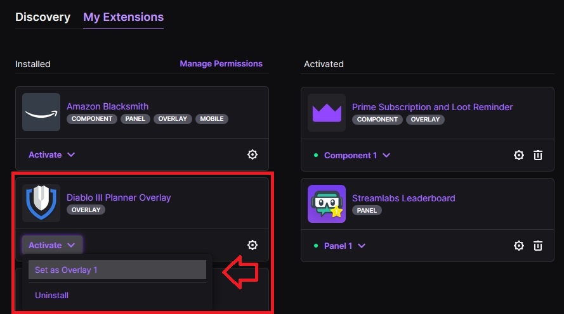
Task: Open Diablo III Planner Overlay settings gear
Action: point(252,245)
